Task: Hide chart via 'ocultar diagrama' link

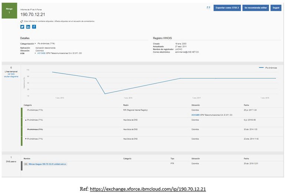Action: coord(11,76)
